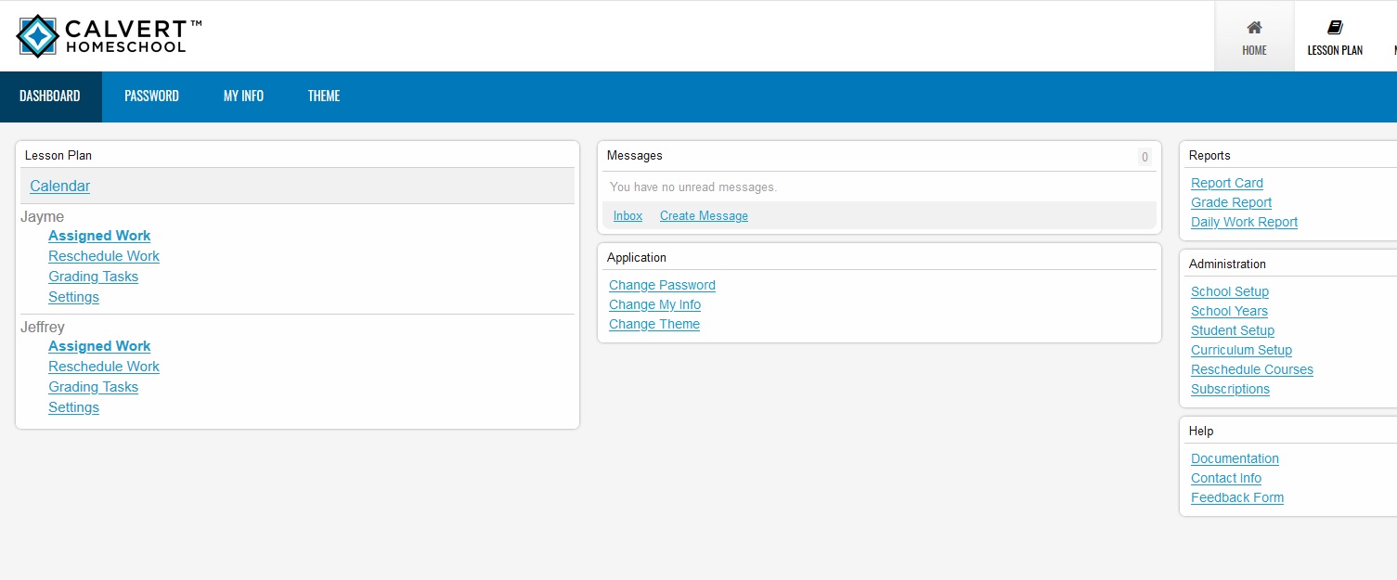Open Jayme's Assigned Work

99,236
